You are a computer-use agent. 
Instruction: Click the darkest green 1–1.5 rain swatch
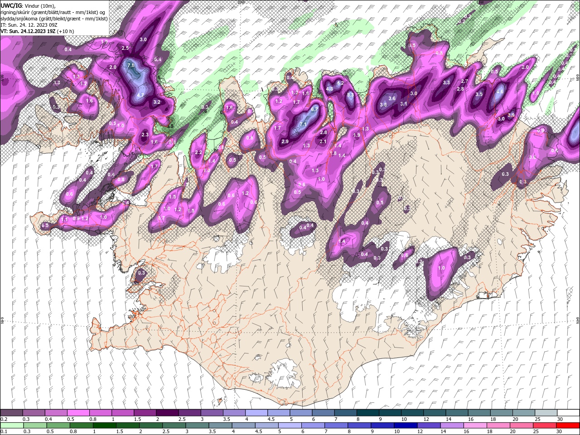(104, 425)
